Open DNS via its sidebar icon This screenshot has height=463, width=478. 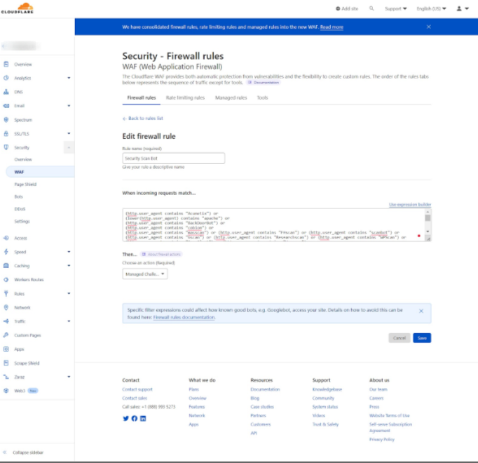(6, 92)
